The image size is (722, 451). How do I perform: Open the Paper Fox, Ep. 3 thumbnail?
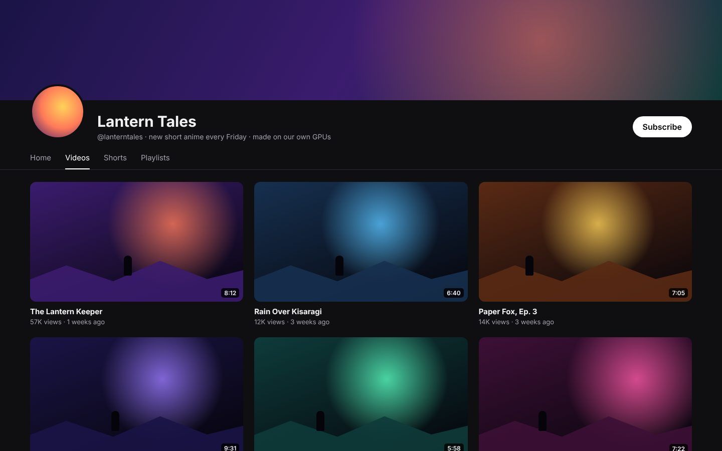pyautogui.click(x=585, y=242)
